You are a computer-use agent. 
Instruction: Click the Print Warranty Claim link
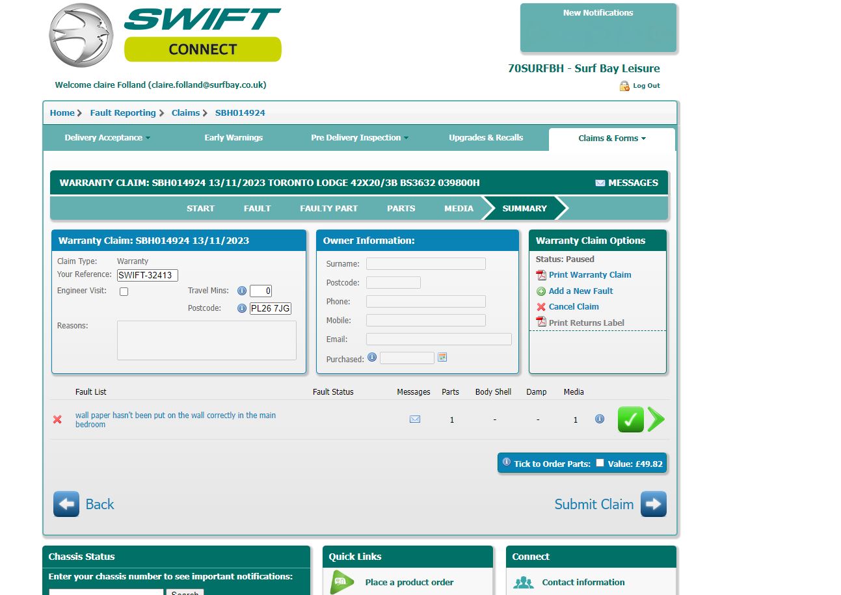(590, 275)
